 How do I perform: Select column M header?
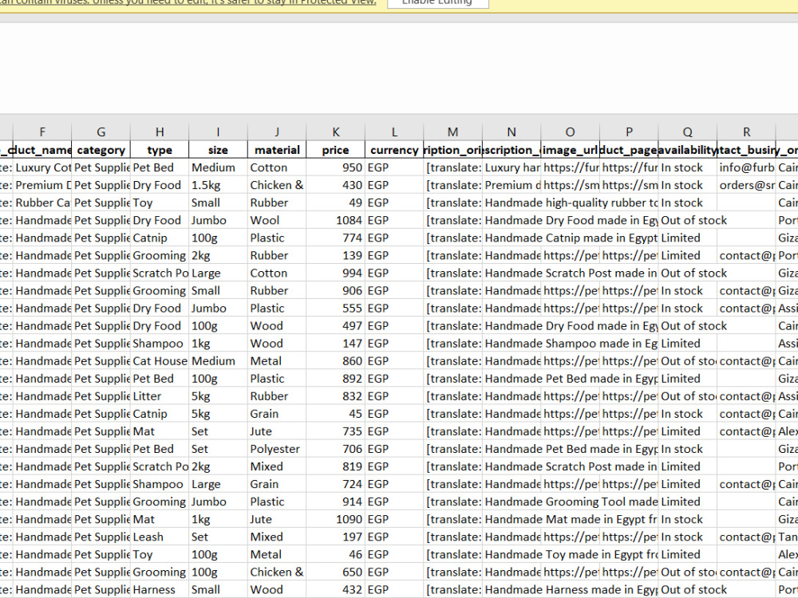[x=452, y=132]
